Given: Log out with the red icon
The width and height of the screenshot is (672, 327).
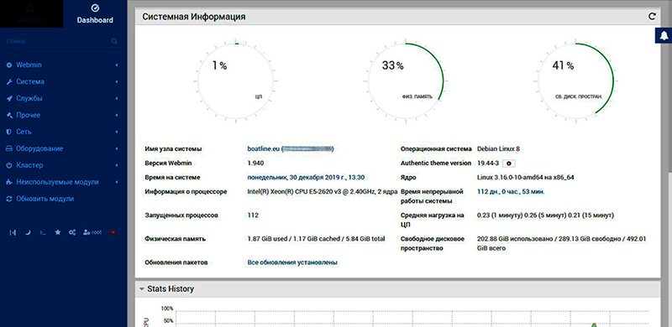Looking at the screenshot, I should [x=113, y=232].
